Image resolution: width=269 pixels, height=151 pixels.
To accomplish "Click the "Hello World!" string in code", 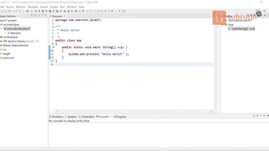I will pos(113,54).
